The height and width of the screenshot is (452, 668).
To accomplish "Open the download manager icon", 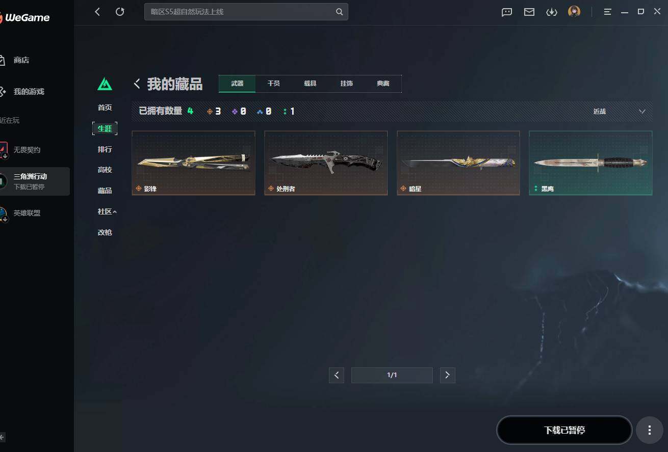I will click(552, 12).
